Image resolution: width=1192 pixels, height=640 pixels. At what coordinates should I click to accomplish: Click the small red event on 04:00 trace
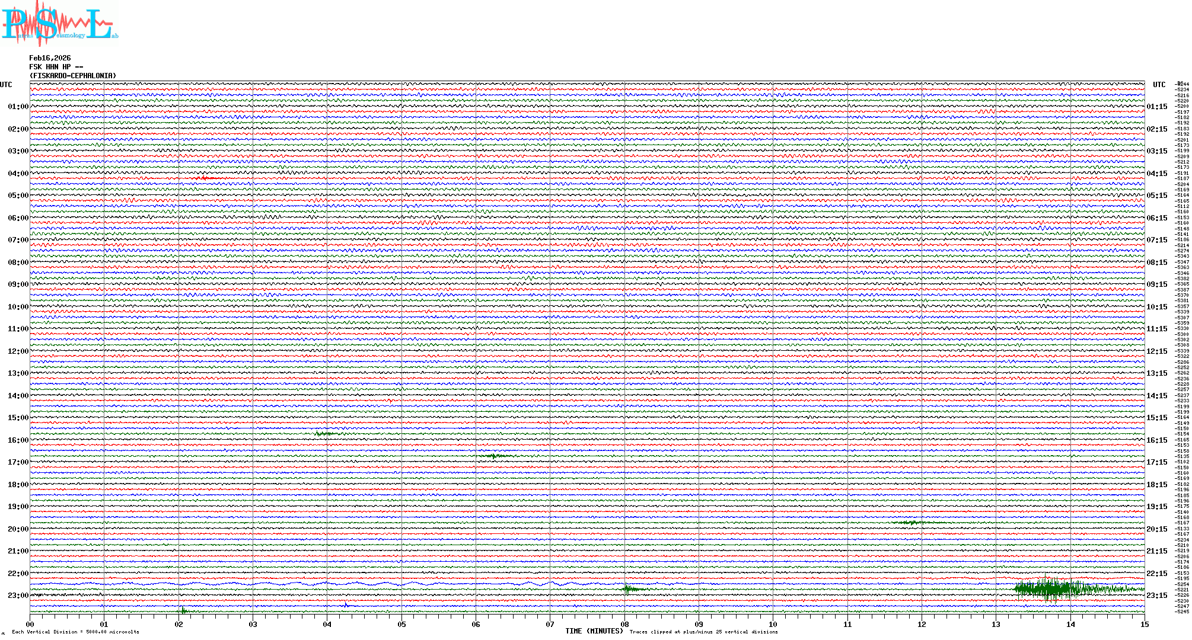pos(203,178)
